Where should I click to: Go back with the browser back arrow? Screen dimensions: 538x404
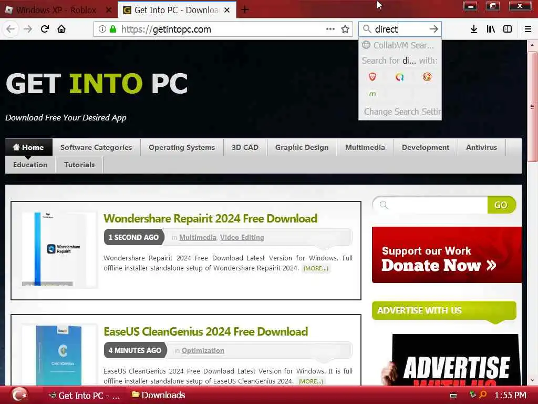pos(11,29)
